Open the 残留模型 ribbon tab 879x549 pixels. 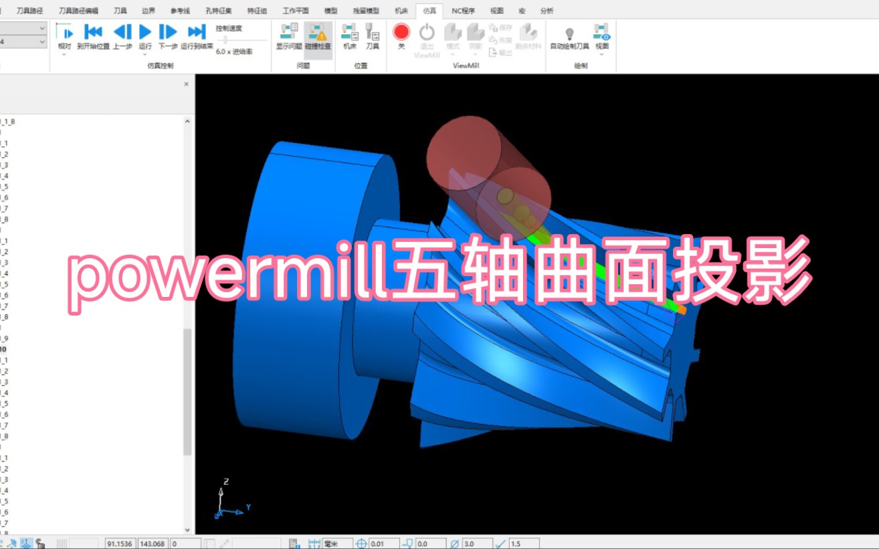click(x=366, y=11)
